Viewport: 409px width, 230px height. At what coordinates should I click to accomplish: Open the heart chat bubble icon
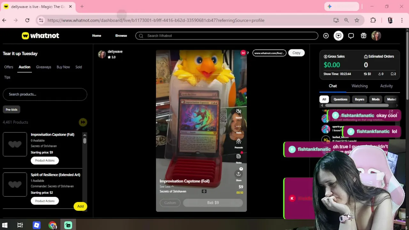338,36
